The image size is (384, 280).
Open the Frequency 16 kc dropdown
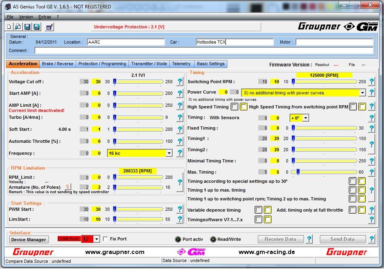[169, 153]
